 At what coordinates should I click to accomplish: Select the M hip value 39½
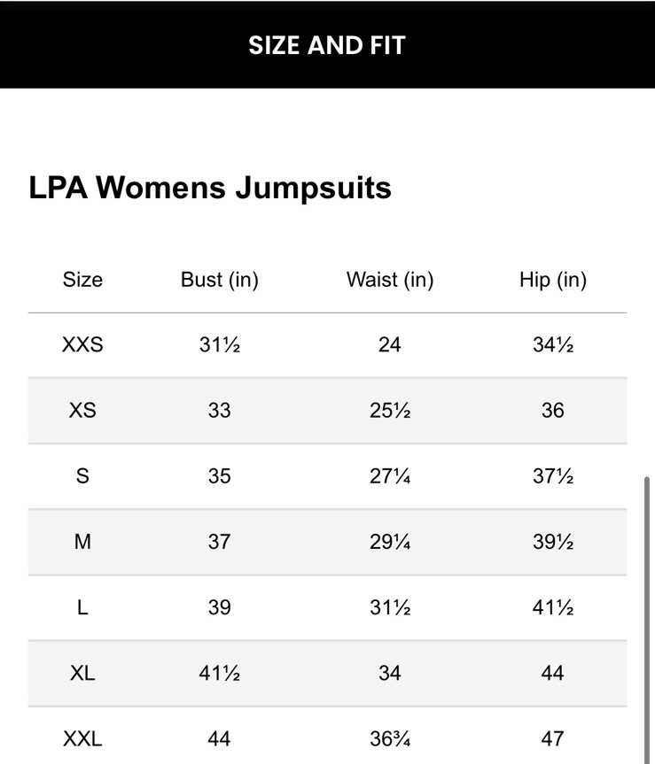click(552, 542)
